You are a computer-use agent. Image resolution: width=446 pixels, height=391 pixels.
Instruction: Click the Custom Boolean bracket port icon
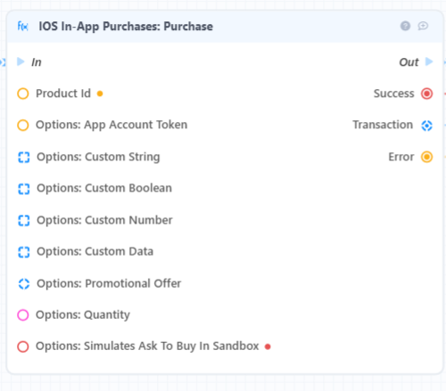point(24,189)
